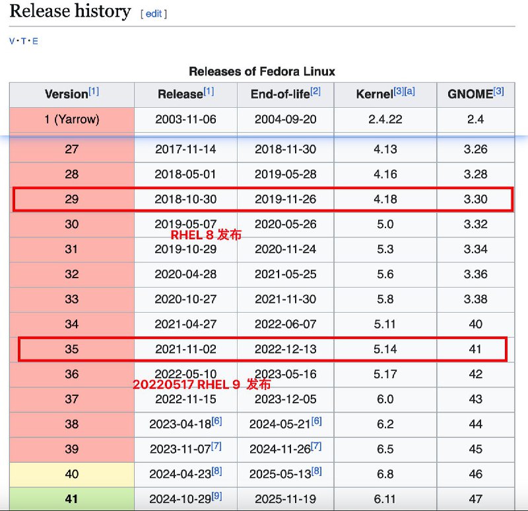Open reference [1] beside the Version header
The height and width of the screenshot is (511, 528).
click(94, 92)
